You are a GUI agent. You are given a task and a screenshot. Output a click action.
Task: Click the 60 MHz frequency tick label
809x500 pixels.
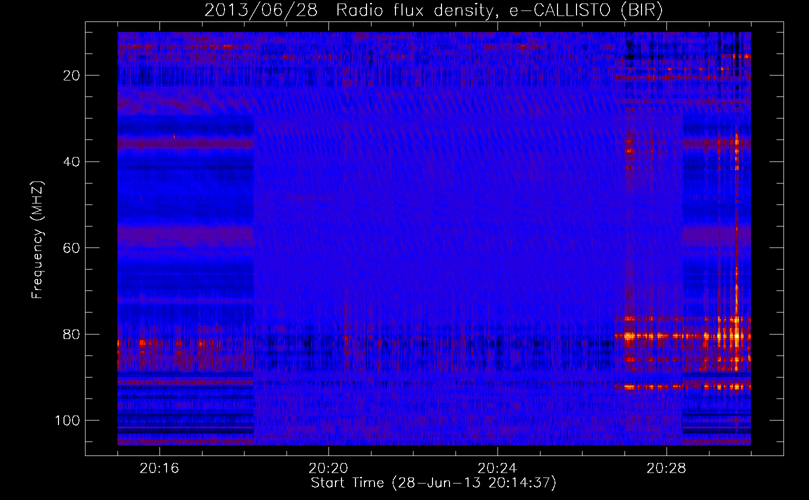point(72,248)
